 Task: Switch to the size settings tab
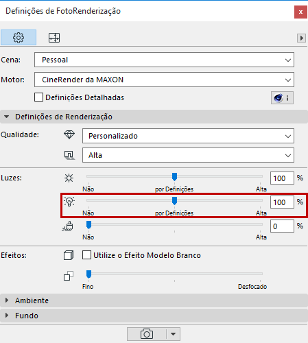[x=54, y=38]
